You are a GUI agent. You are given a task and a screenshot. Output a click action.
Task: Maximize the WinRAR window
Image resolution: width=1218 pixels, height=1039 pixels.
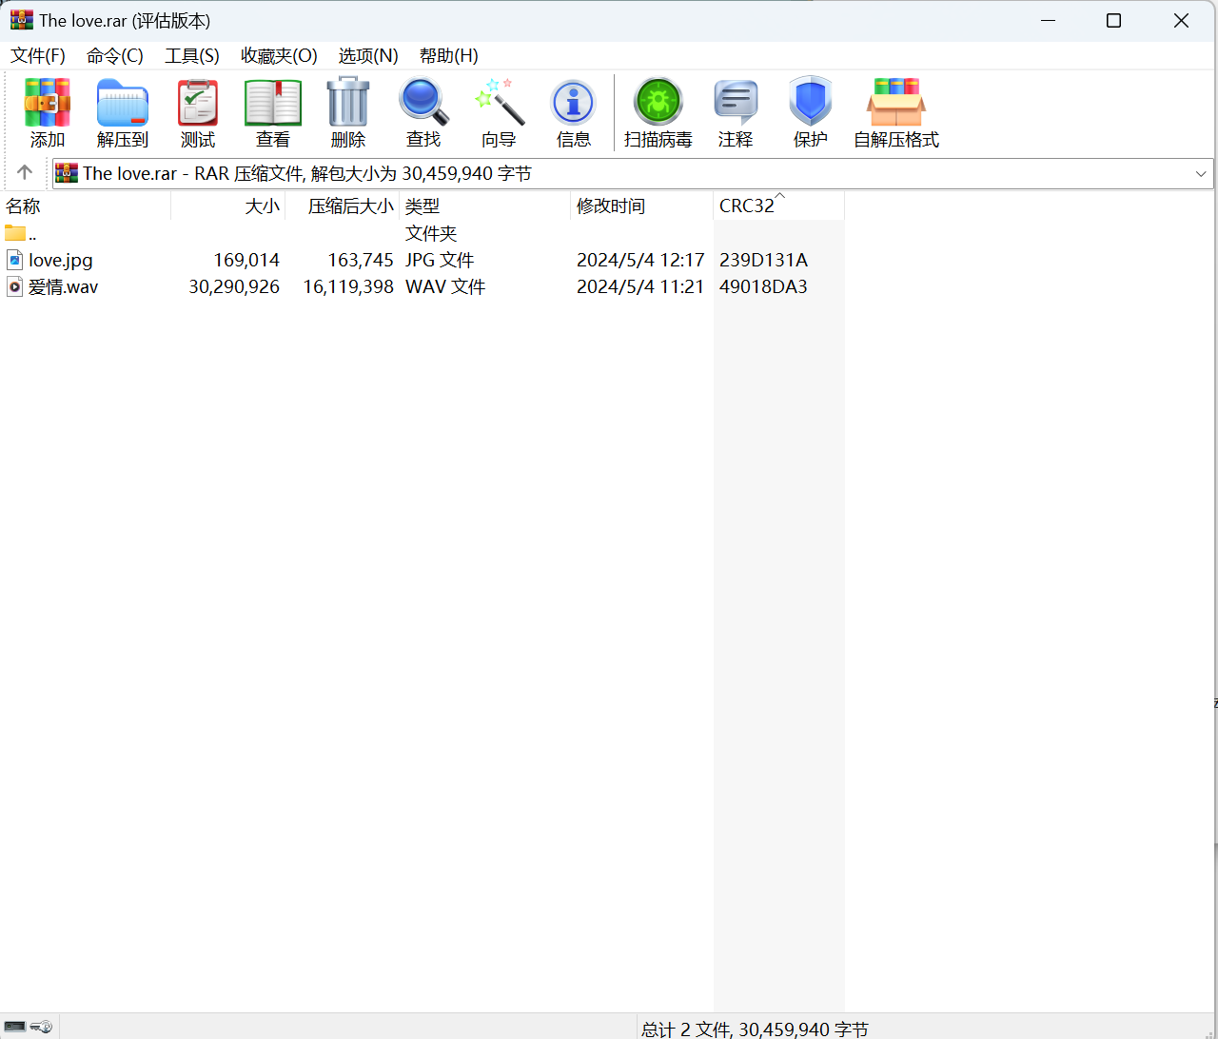(x=1113, y=20)
